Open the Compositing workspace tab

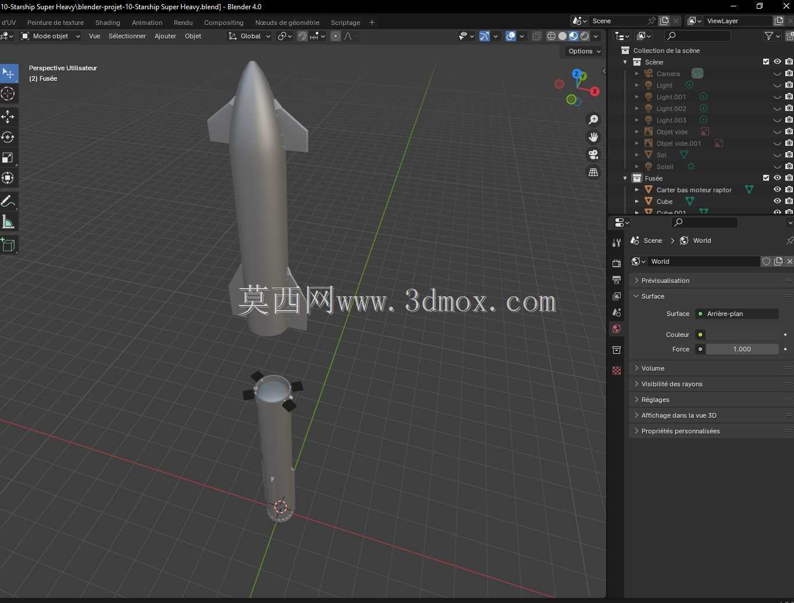click(223, 23)
